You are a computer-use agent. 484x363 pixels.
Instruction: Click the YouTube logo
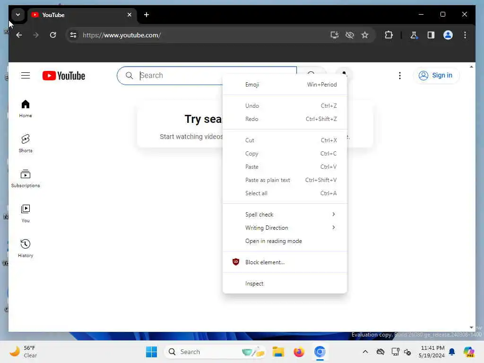[64, 76]
